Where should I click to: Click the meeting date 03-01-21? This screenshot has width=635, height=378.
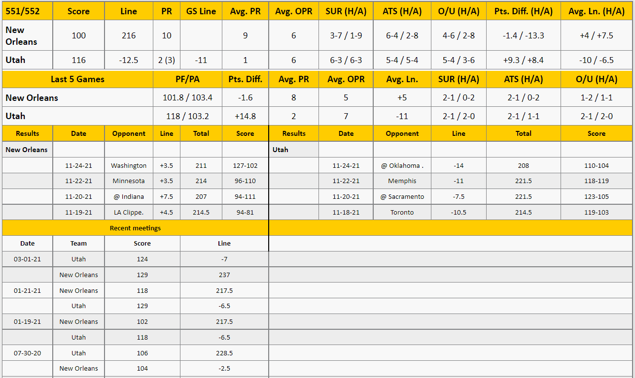tap(28, 259)
